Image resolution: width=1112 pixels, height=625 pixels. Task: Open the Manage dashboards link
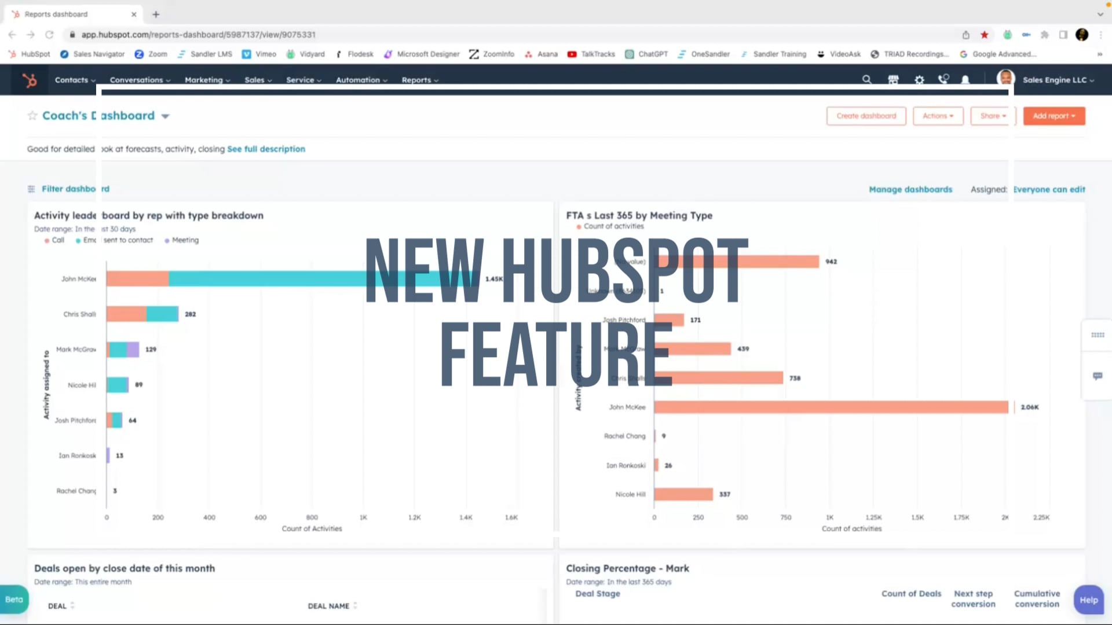point(910,189)
